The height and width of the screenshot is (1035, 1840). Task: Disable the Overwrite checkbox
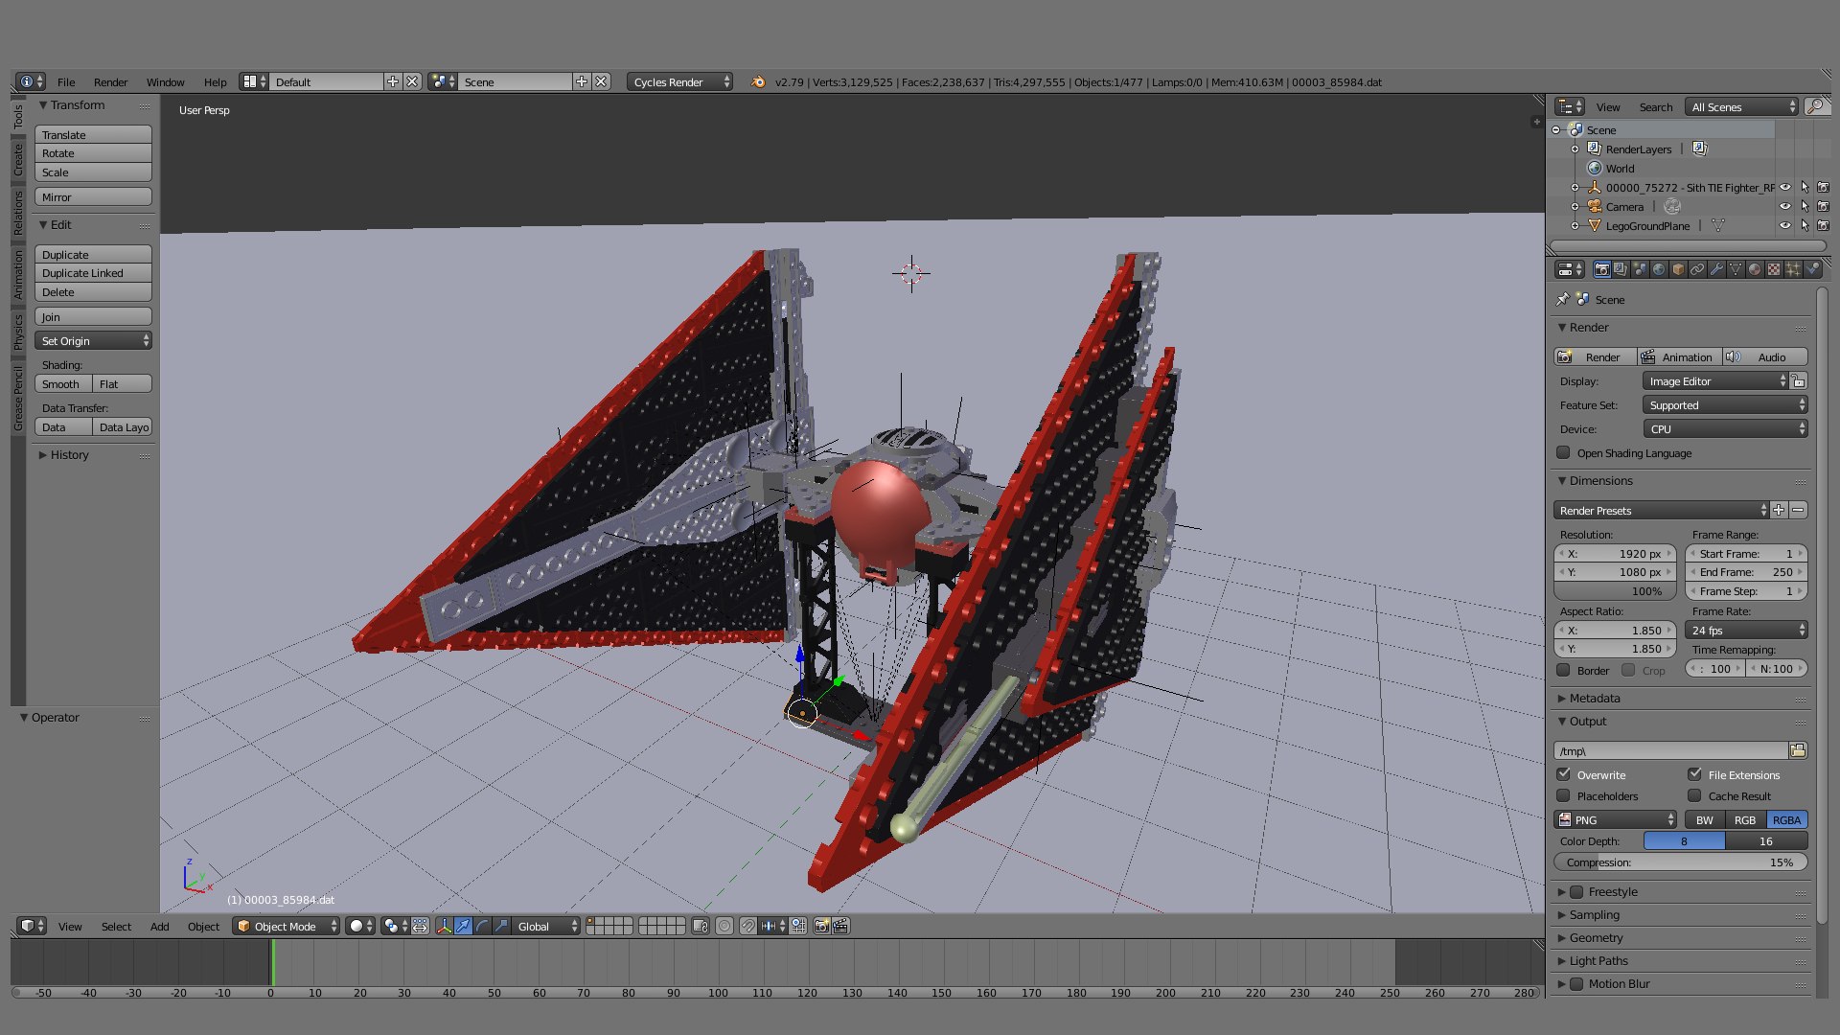(1564, 774)
